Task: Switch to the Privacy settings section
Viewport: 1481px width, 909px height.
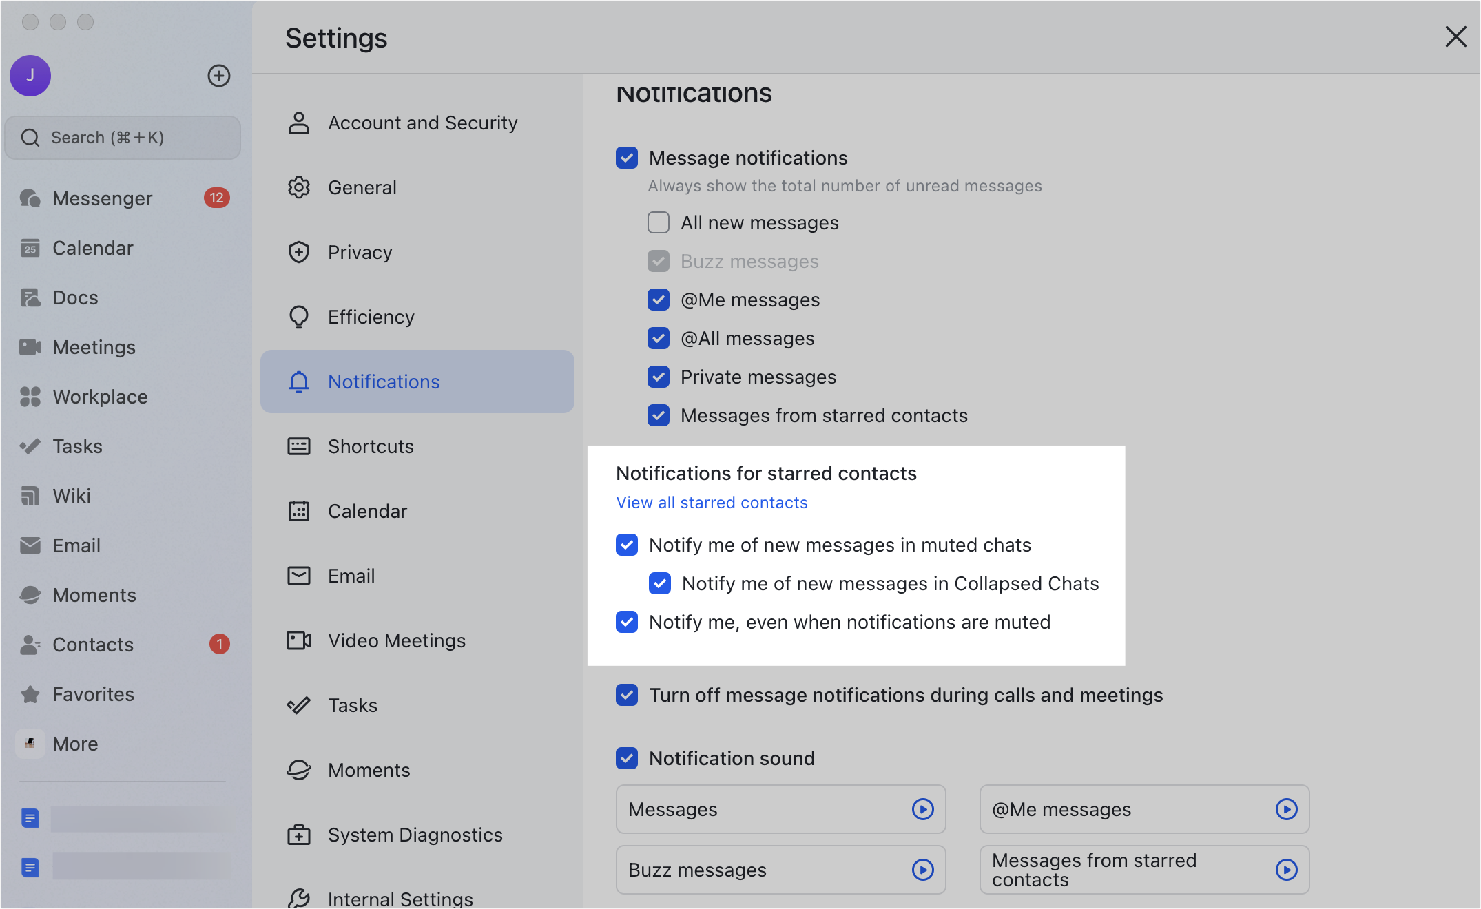Action: tap(360, 252)
